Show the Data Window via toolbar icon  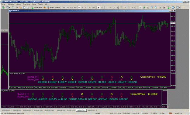(17, 8)
